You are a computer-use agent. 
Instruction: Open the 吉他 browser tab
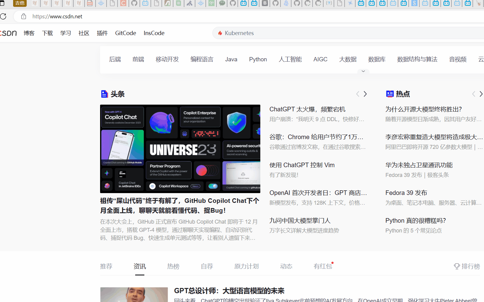(20, 3)
